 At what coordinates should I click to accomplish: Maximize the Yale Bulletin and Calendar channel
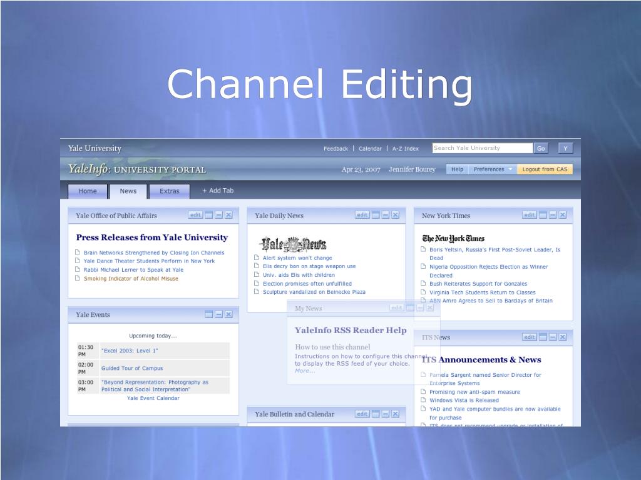click(x=376, y=414)
